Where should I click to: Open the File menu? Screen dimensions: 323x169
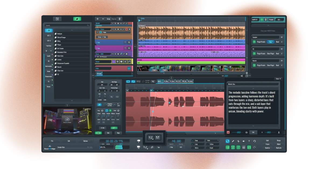[52, 141]
